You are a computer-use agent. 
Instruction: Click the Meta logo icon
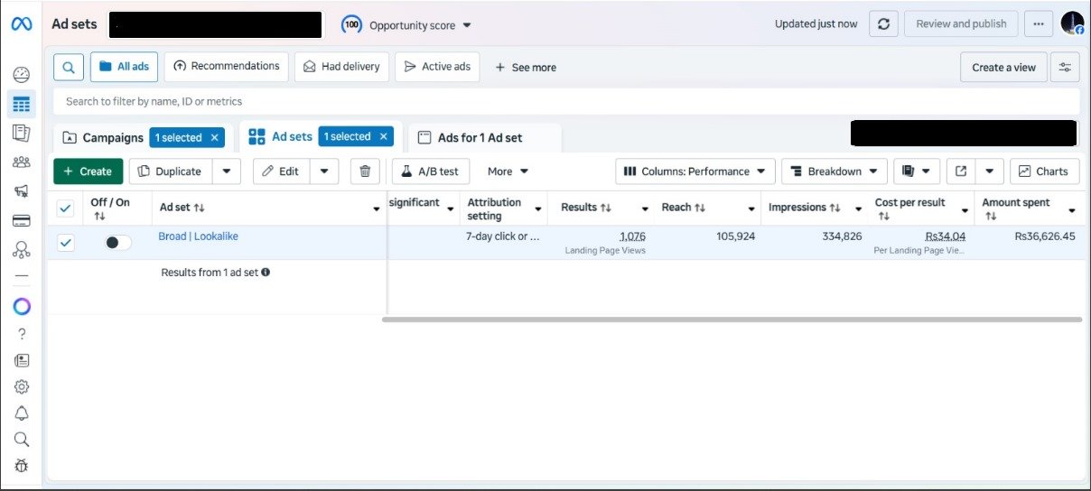[x=22, y=24]
